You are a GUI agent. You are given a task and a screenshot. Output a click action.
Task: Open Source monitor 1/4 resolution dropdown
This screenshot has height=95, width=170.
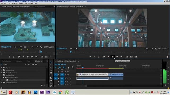point(35,47)
